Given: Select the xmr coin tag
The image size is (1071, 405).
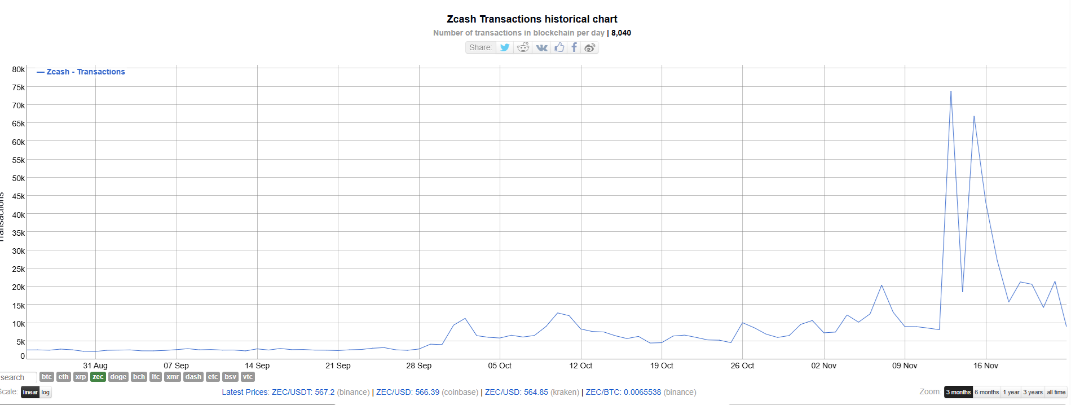Looking at the screenshot, I should (172, 377).
